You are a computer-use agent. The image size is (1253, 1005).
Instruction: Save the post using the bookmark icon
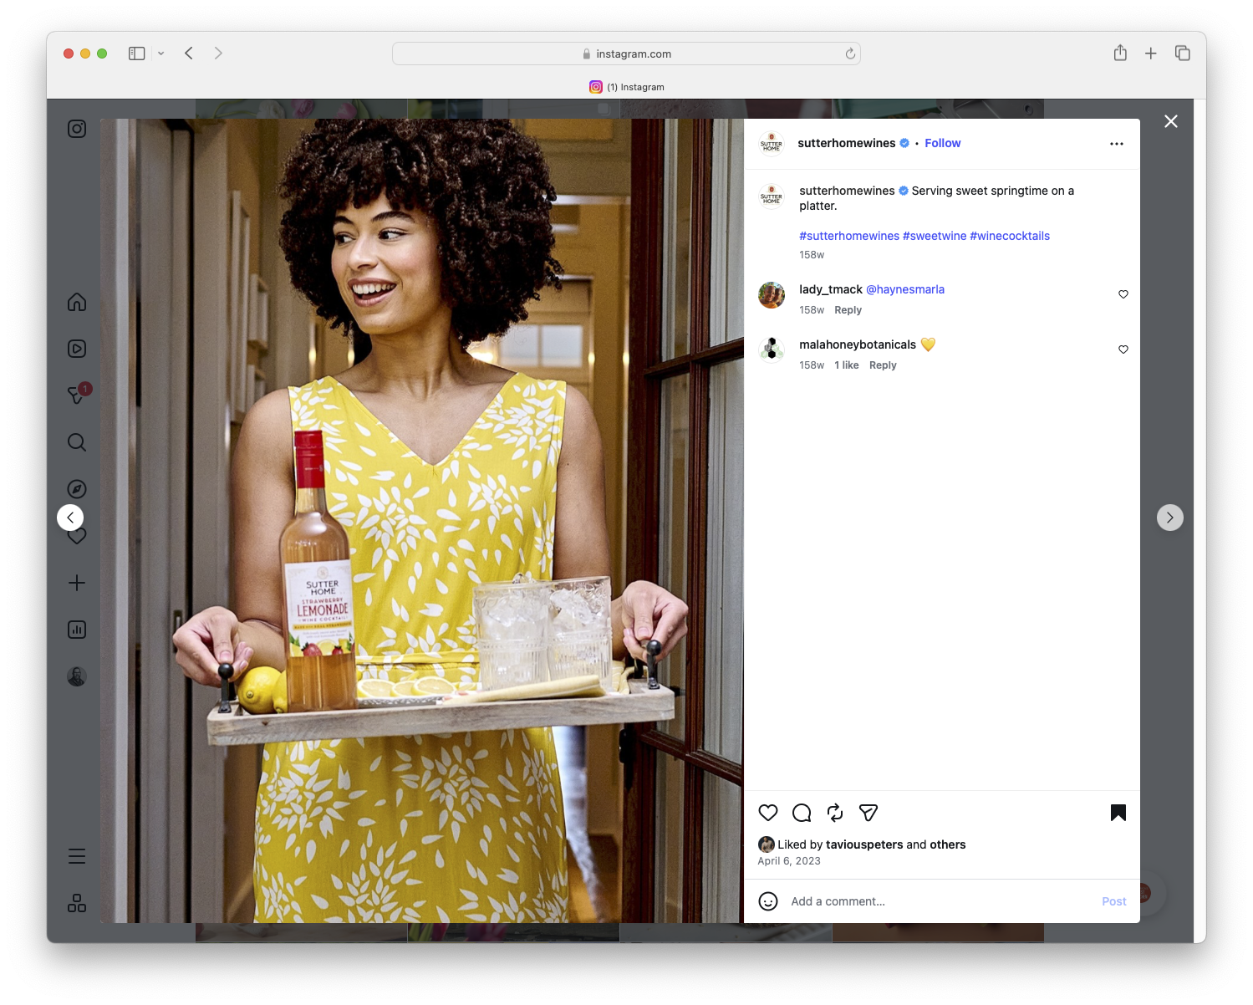coord(1118,812)
